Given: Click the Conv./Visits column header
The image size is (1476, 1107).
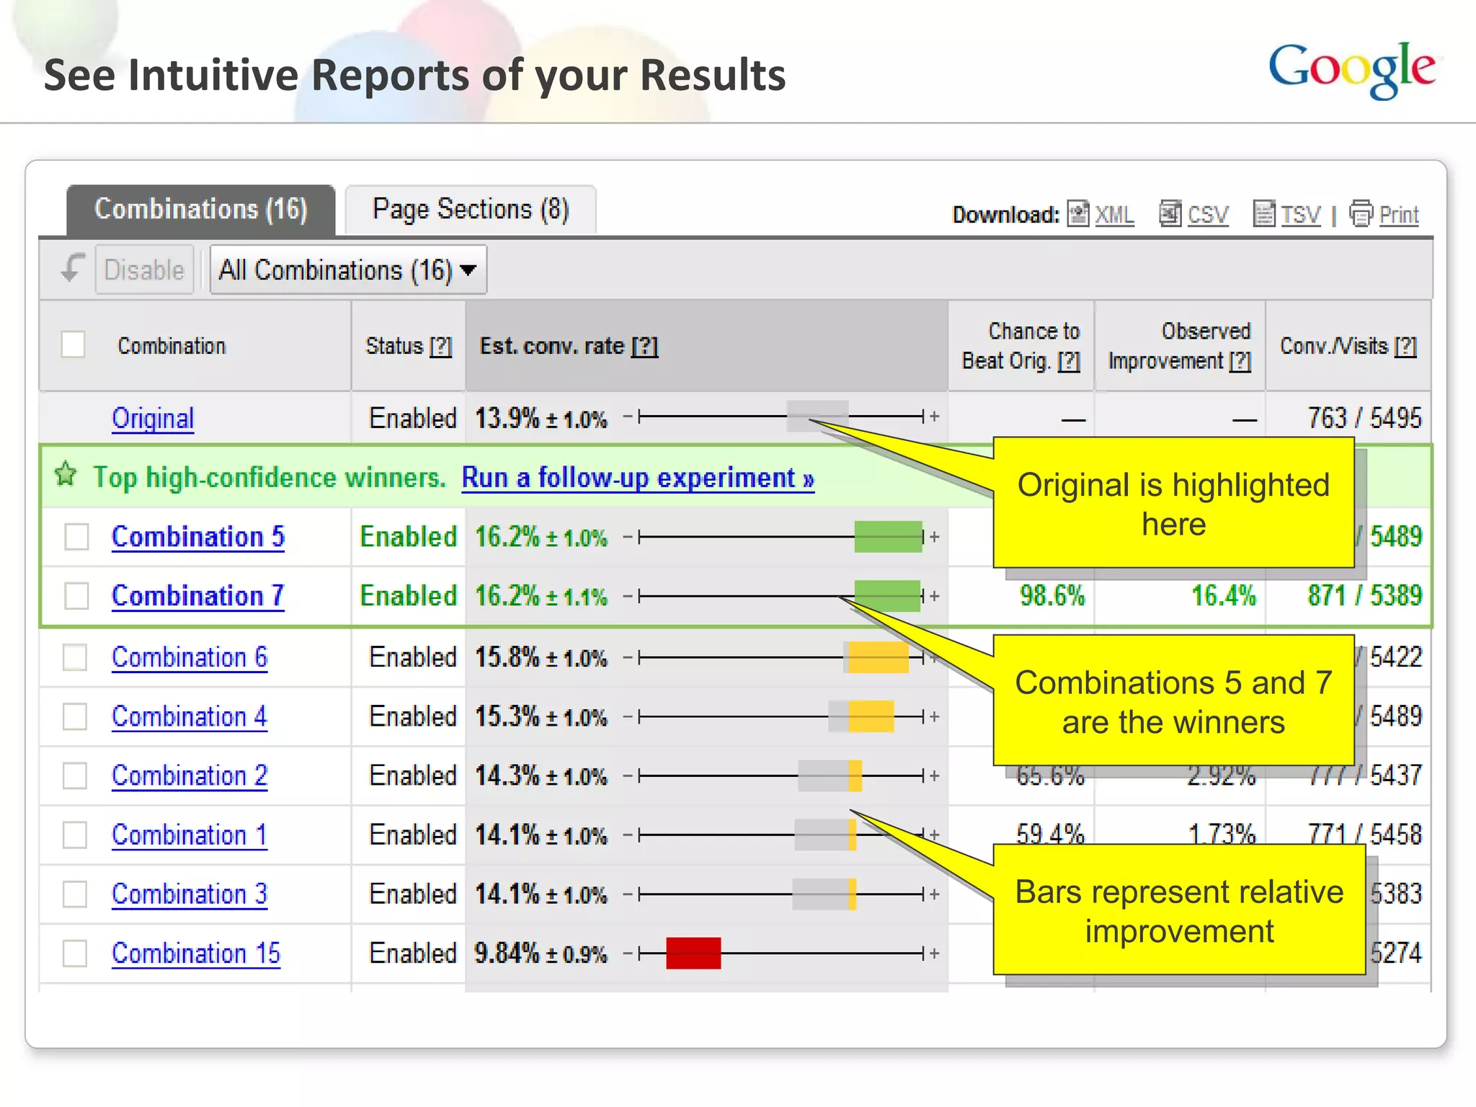Looking at the screenshot, I should click(x=1348, y=347).
